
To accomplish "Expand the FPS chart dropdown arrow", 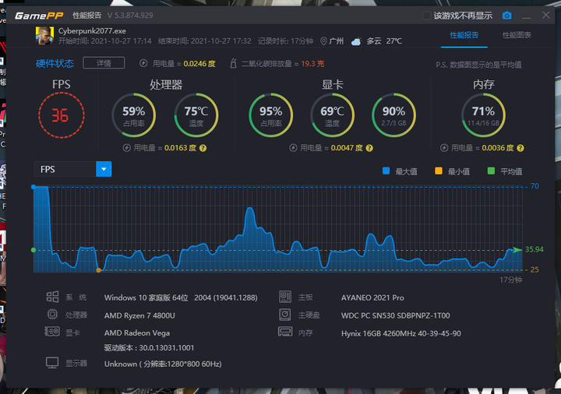I will pos(104,169).
